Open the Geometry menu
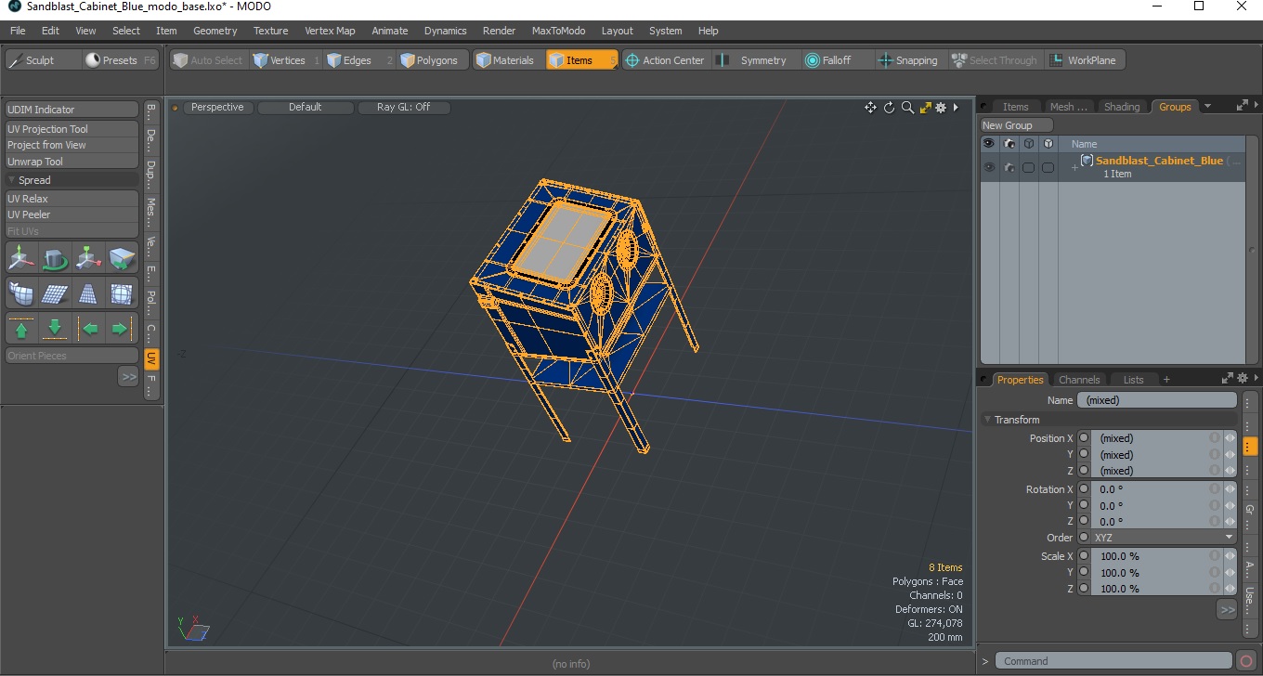The width and height of the screenshot is (1263, 676). tap(215, 31)
